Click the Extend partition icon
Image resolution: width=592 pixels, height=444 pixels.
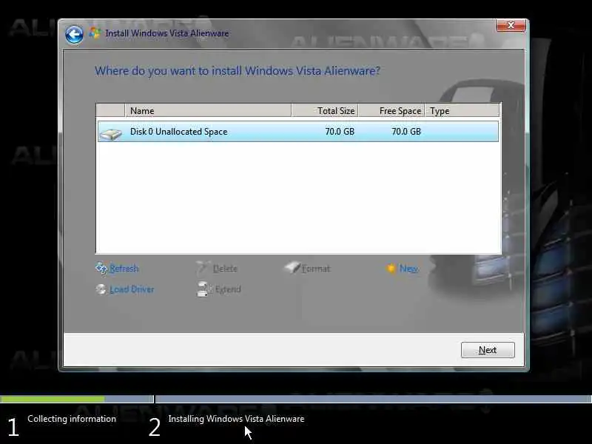click(203, 289)
